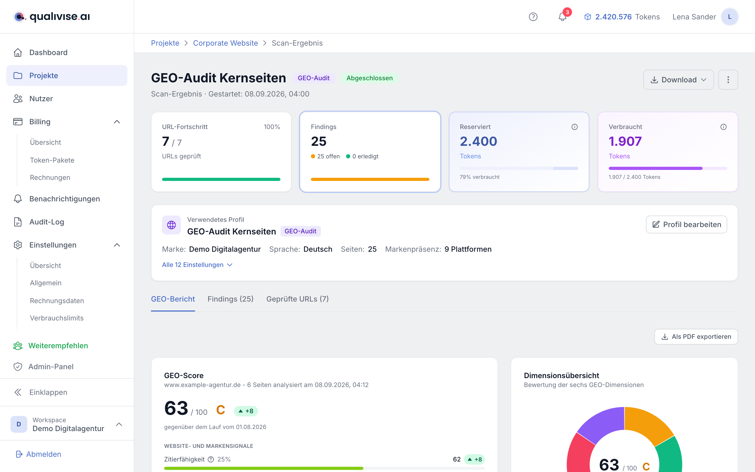Open Rechnungsdaten under Einstellungen
Screen dimensions: 755x472
coord(57,301)
